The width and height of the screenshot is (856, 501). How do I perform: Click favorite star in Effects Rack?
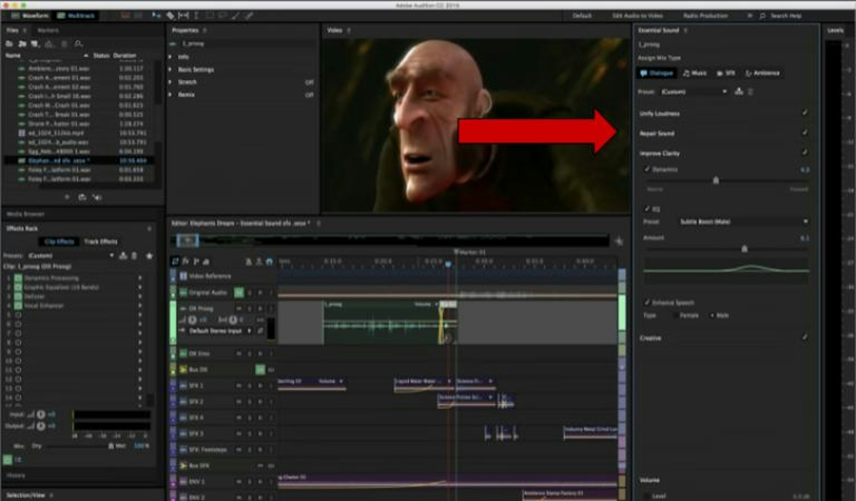click(149, 256)
